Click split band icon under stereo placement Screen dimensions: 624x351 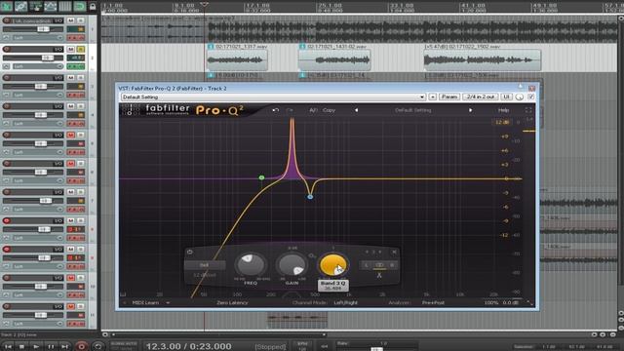(379, 275)
